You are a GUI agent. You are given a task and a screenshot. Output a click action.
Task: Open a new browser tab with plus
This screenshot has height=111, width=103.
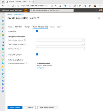[34, 2]
